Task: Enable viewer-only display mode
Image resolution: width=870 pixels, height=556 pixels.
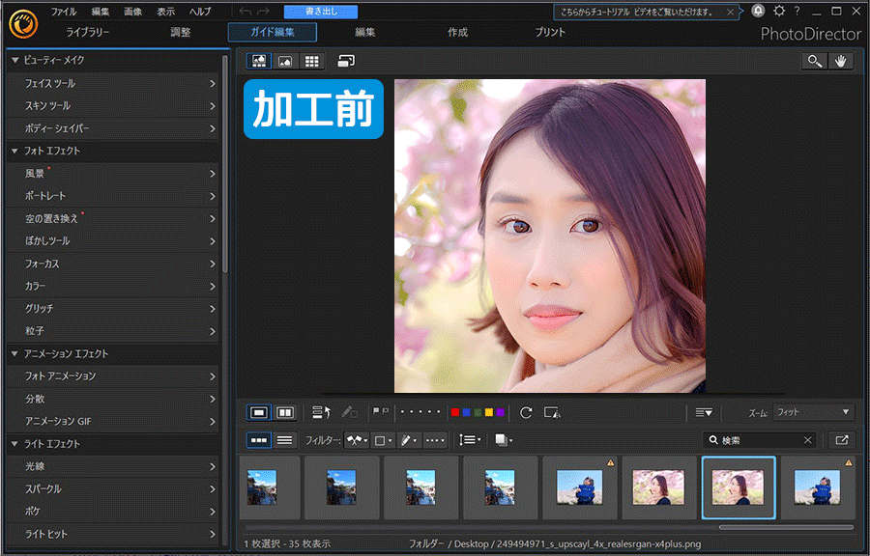Action: (285, 61)
